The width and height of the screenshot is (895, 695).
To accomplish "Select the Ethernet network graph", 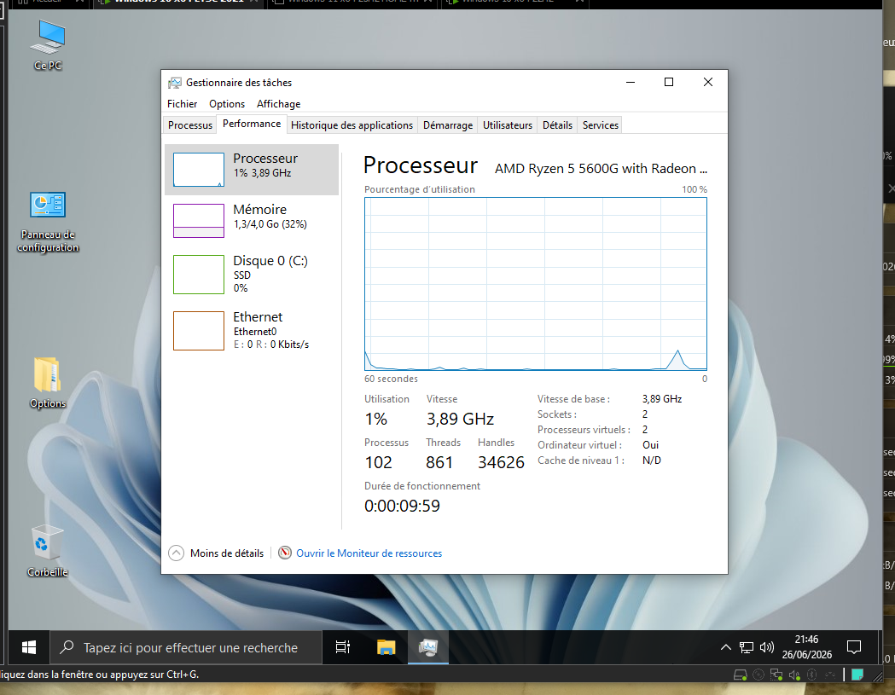I will [199, 331].
